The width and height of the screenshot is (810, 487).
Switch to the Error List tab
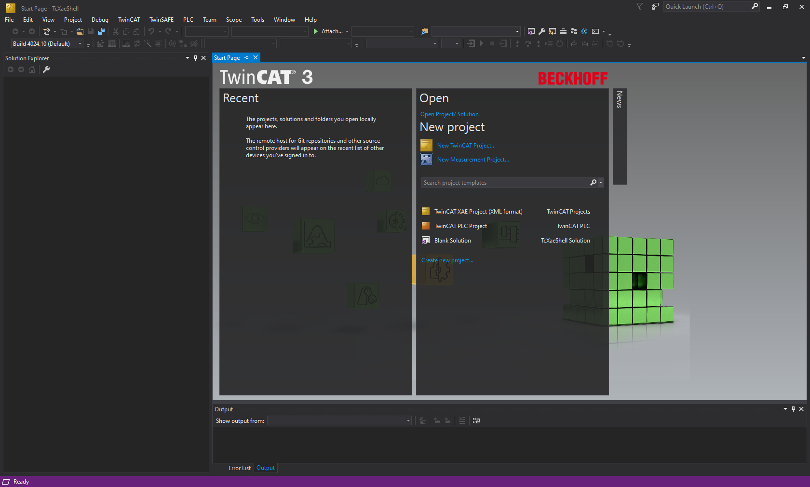(x=239, y=468)
